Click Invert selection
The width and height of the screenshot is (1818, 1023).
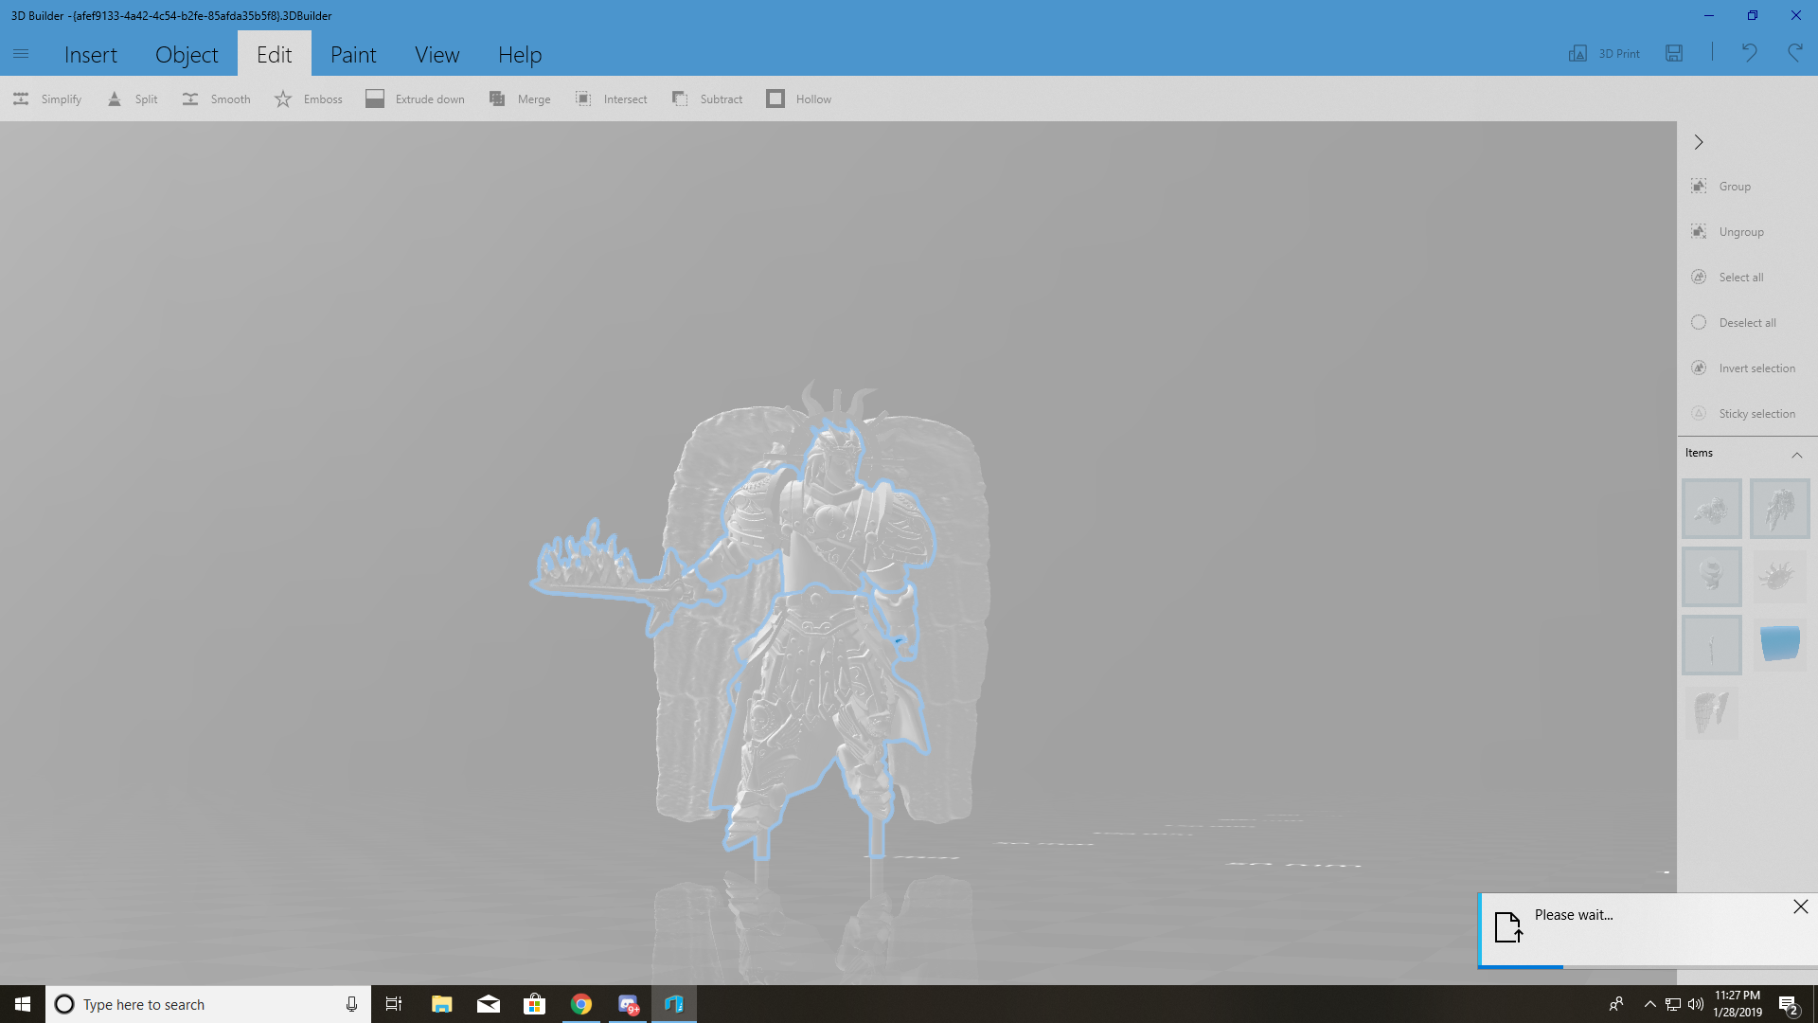click(1744, 368)
